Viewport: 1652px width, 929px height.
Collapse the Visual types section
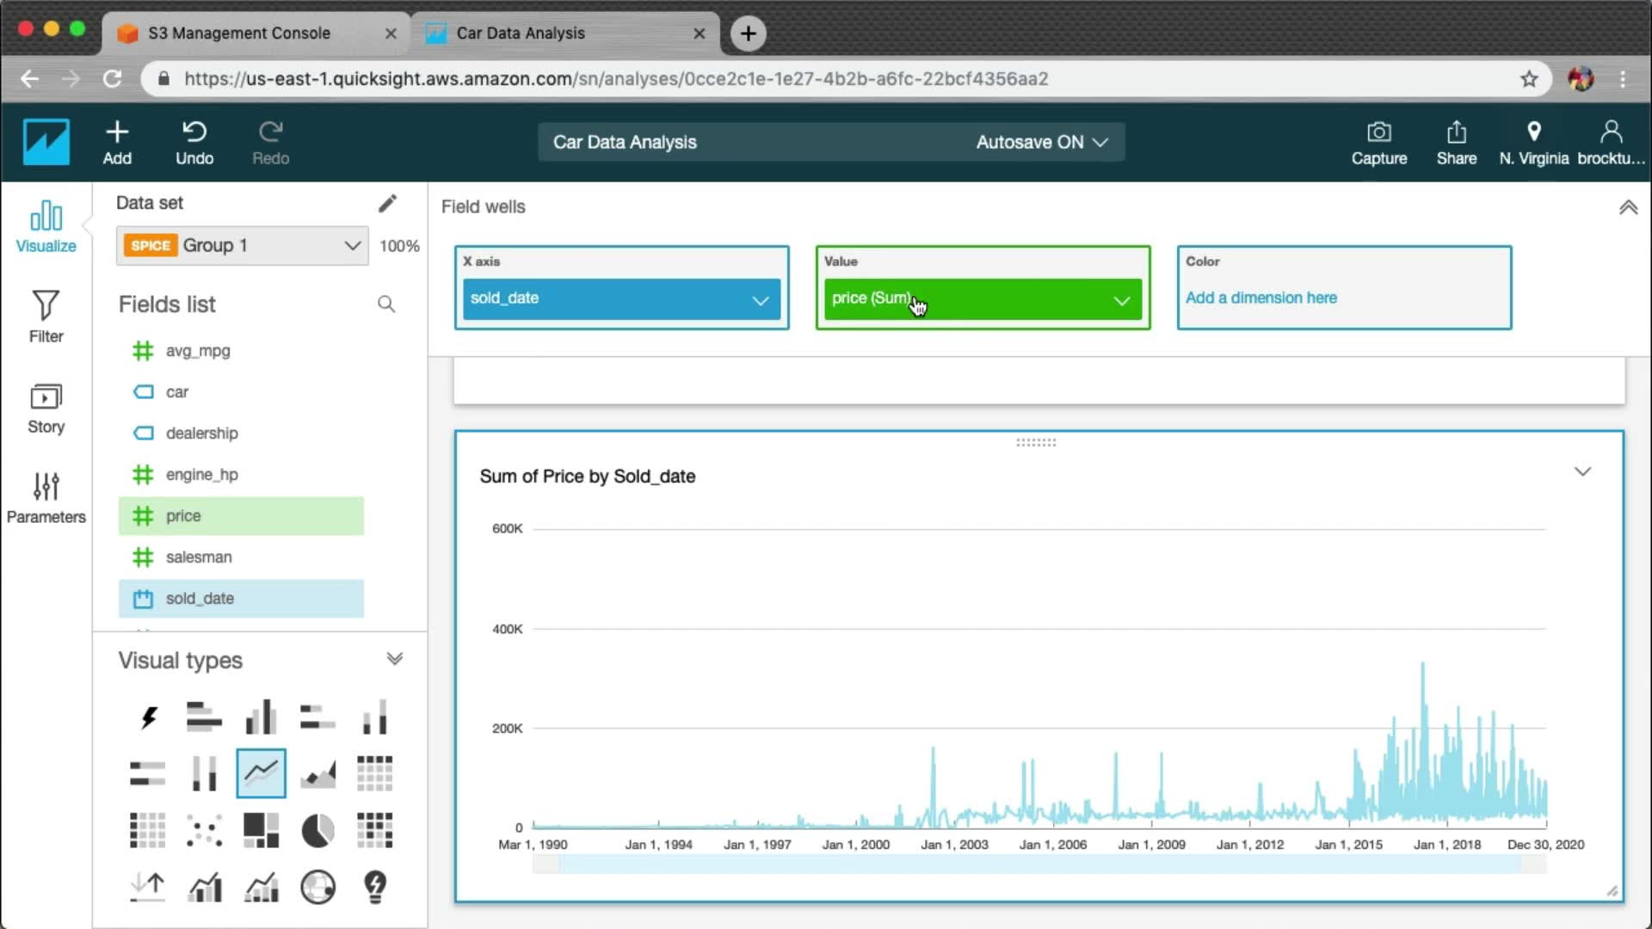pyautogui.click(x=394, y=659)
